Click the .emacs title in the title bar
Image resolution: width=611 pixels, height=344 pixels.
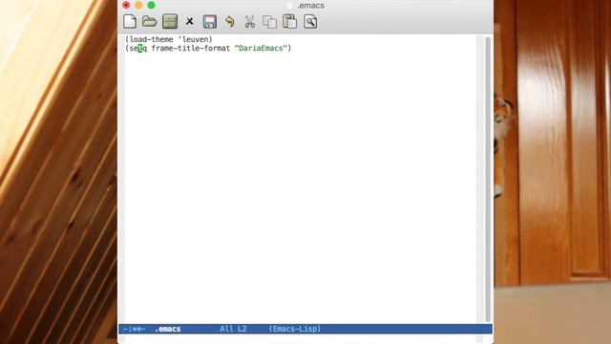(310, 6)
